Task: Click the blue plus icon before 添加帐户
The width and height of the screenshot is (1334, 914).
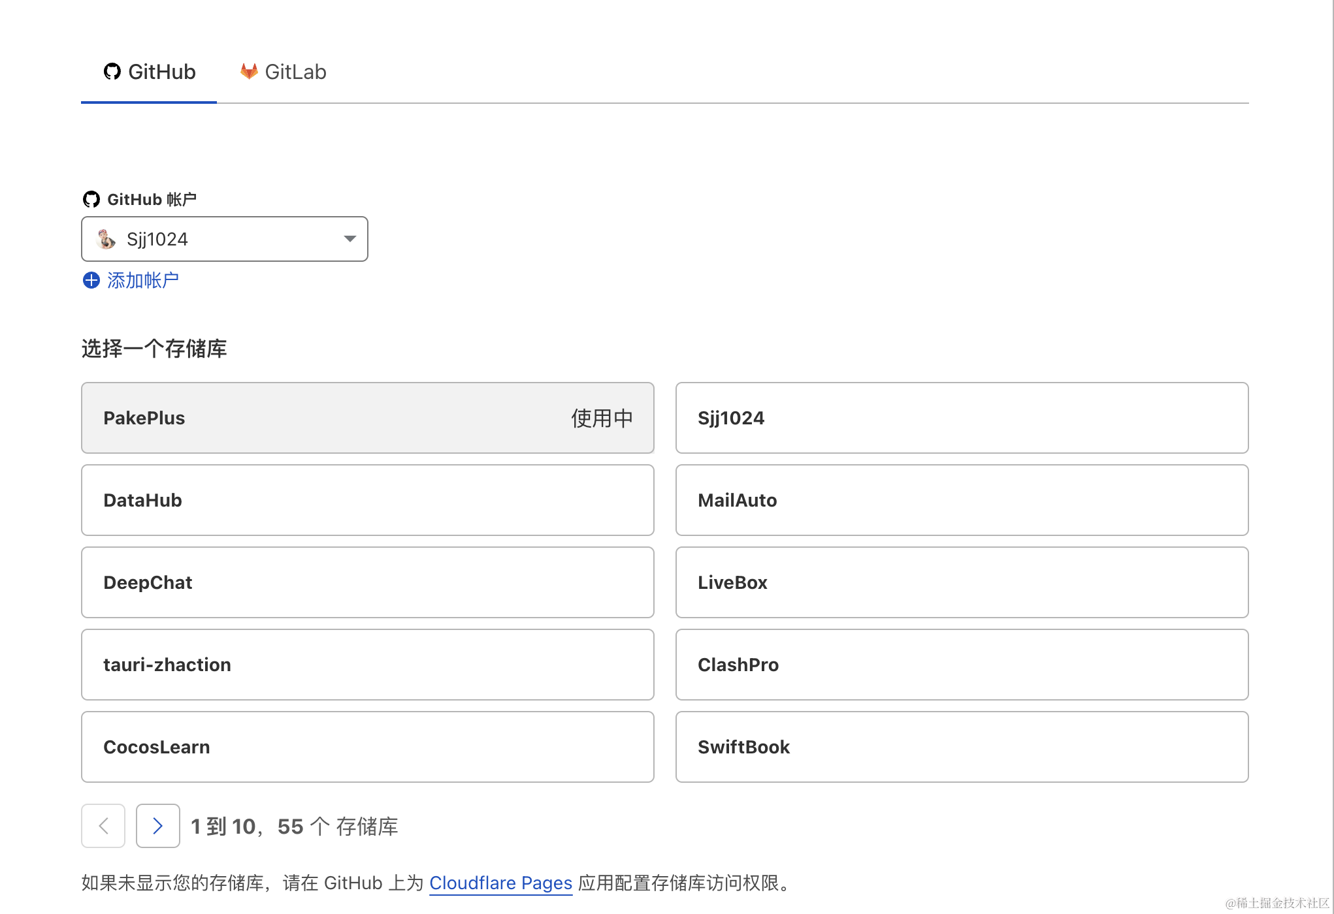Action: 91,280
